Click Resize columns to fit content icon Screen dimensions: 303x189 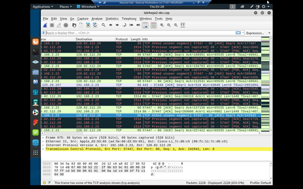[x=183, y=25]
